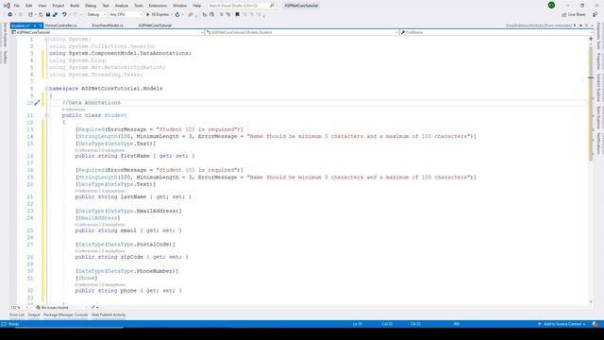Open the ASPNetCoreTutorial project scope dropdown
This screenshot has width=604, height=340.
(x=107, y=32)
